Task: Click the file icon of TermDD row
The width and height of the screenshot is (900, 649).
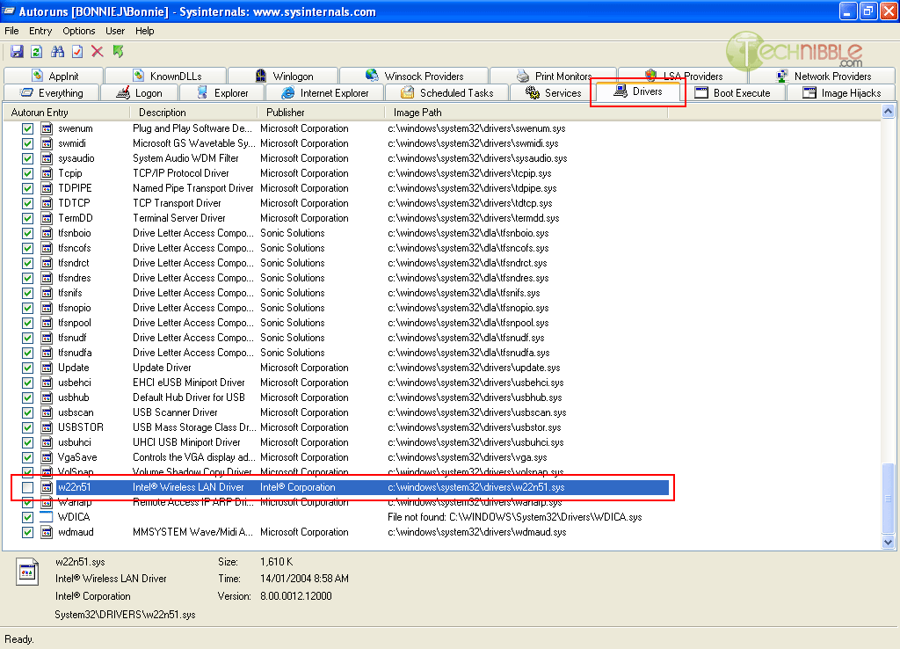Action: 47,218
